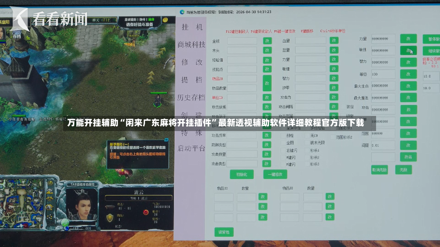
Task: Apply 改 button next to 金钱
Action: [267, 41]
